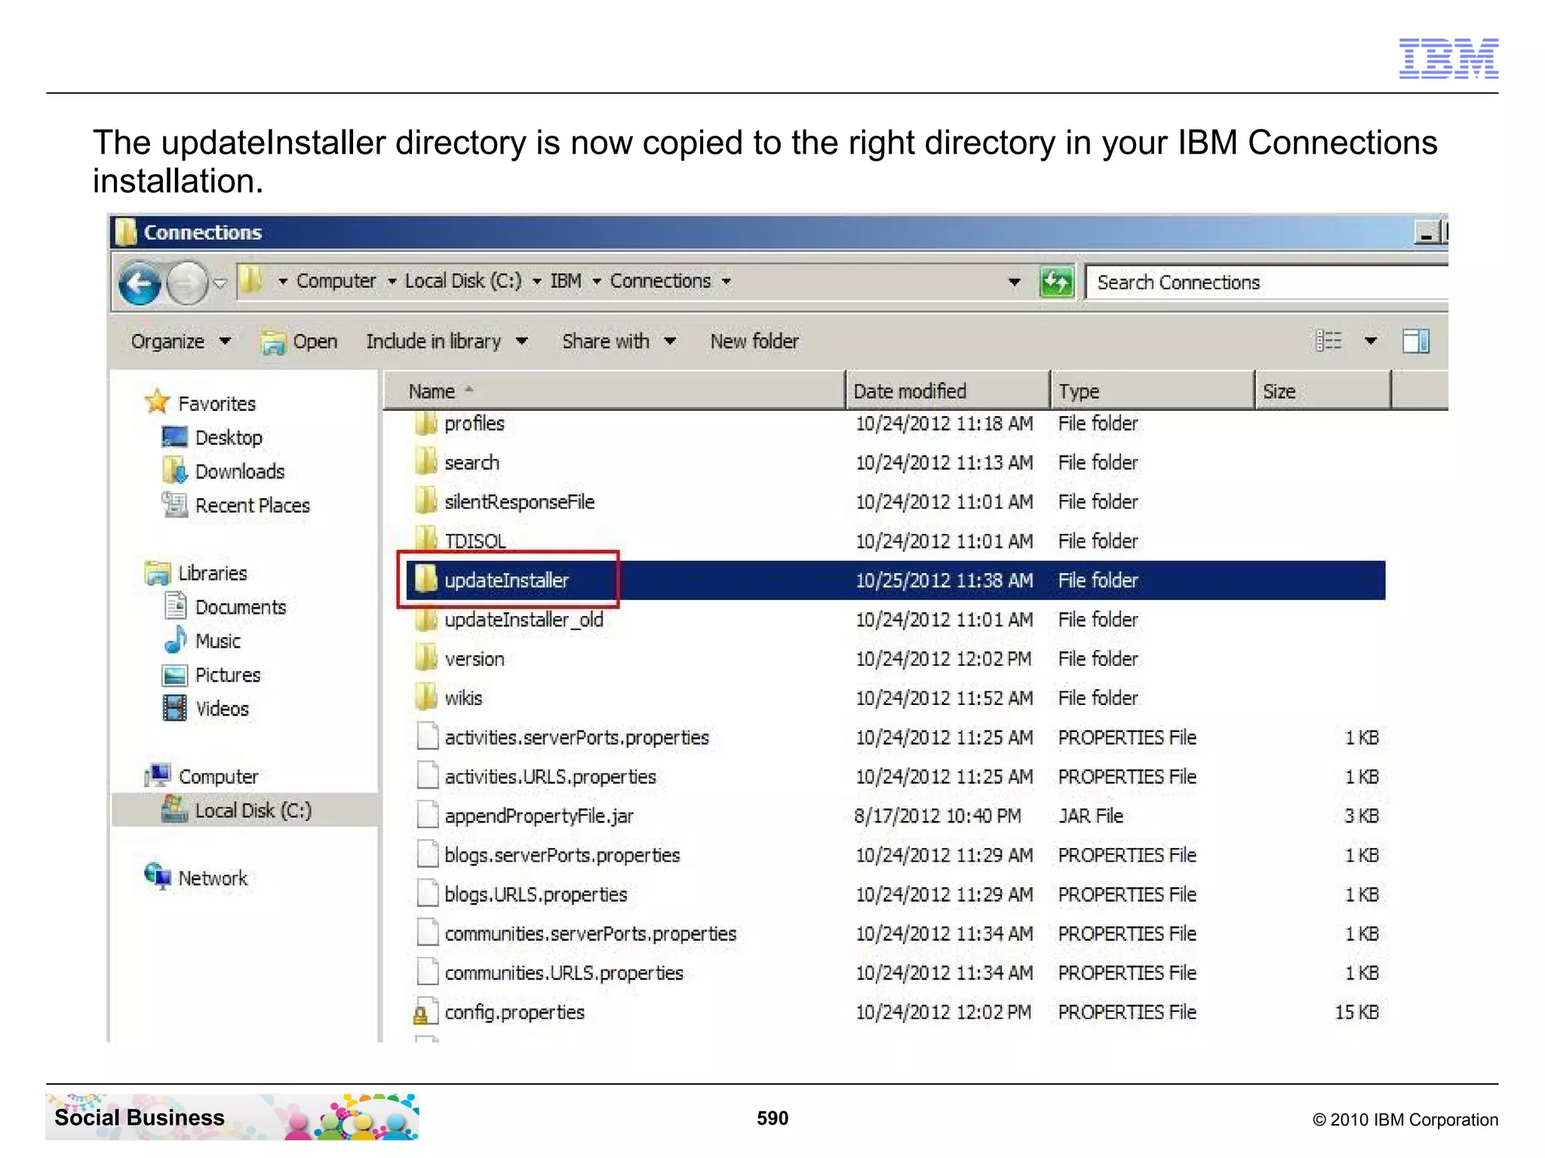Click the locked config.properties file icon

click(425, 1012)
